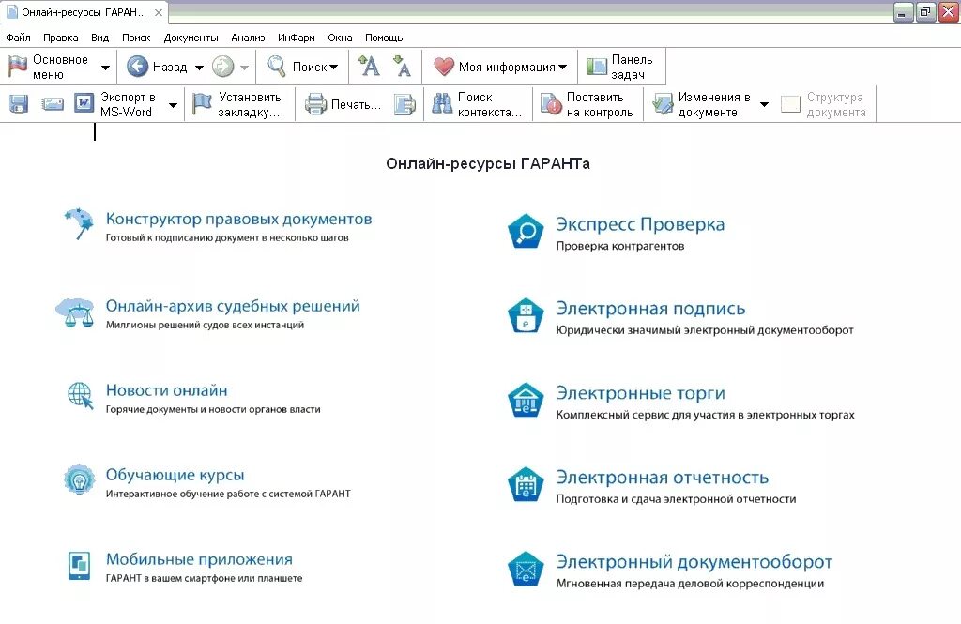Click the Моя информация heart icon

[x=443, y=67]
